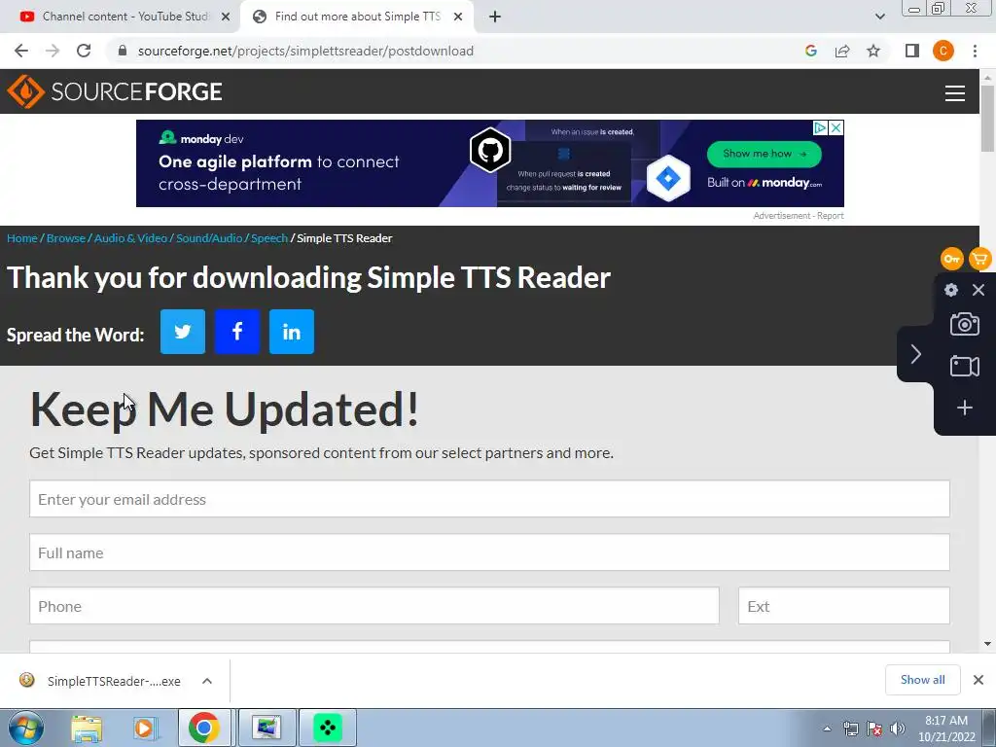Follow the Browse breadcrumb link
The height and width of the screenshot is (747, 996).
66,238
